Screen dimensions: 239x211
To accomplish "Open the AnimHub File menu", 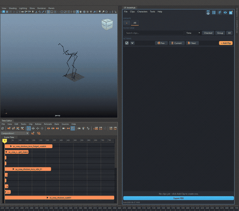I will [x=126, y=12].
